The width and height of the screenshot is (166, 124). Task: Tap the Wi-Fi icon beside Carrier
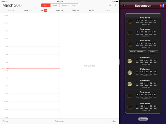click(7, 1)
